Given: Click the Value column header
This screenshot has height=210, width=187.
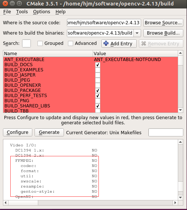Looking at the screenshot, I should 135,54.
